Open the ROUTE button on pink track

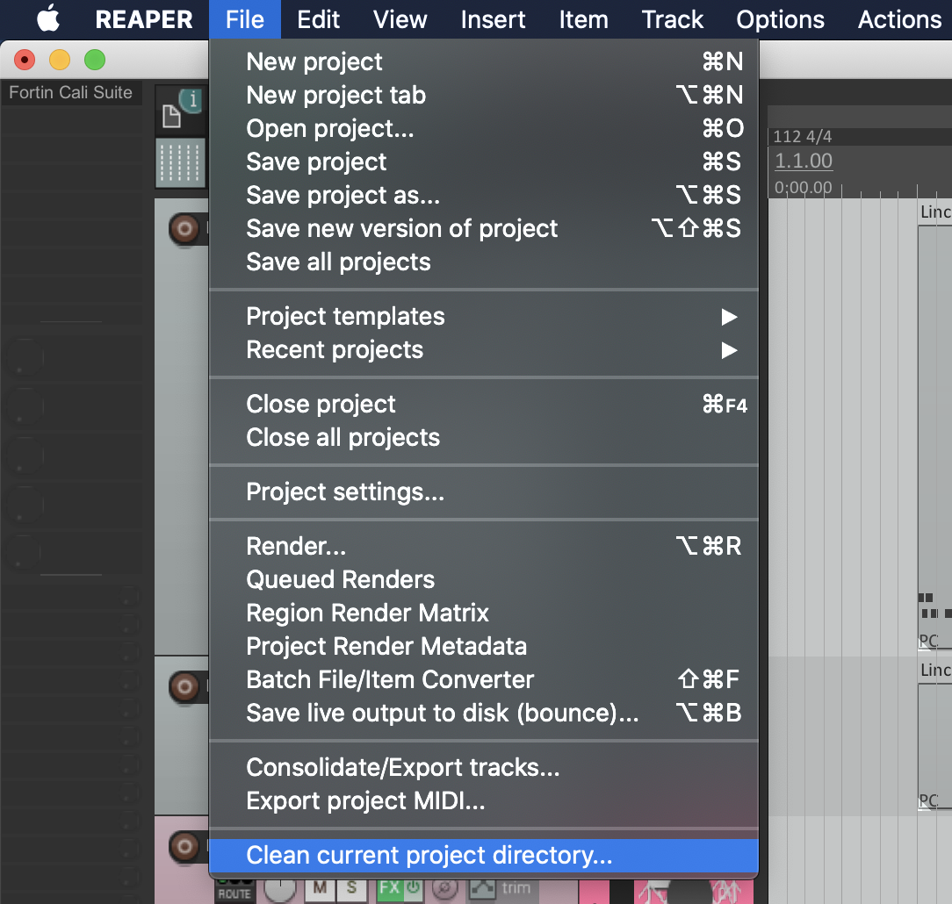click(x=234, y=893)
